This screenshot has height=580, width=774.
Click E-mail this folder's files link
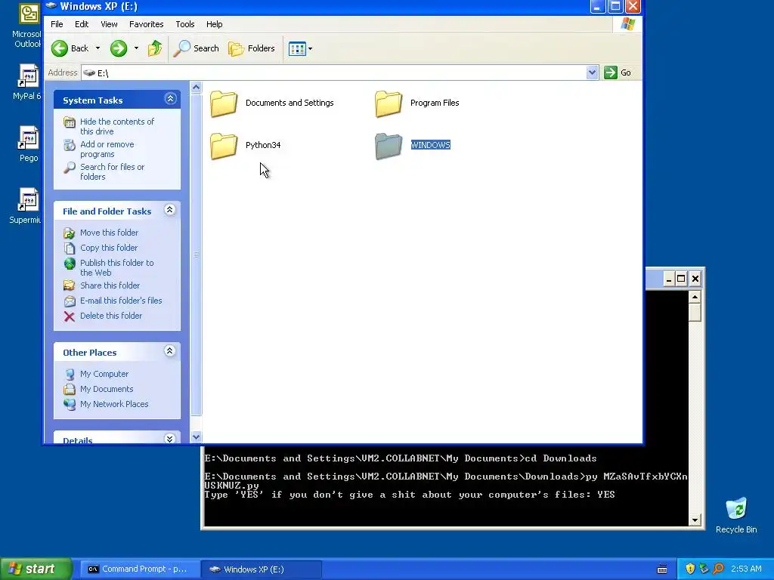121,301
